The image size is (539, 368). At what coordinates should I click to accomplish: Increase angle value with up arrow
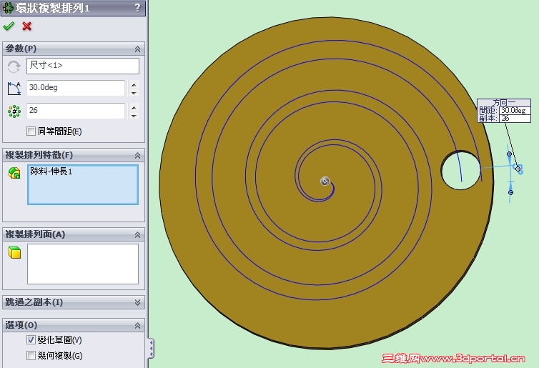134,84
